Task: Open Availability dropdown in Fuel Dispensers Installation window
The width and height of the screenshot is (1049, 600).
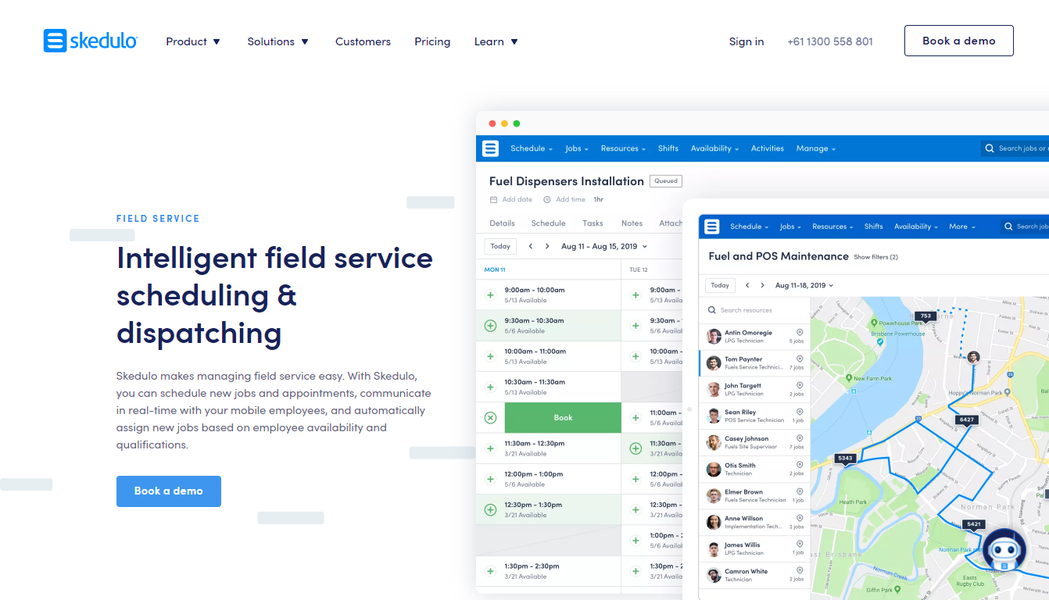Action: coord(714,148)
